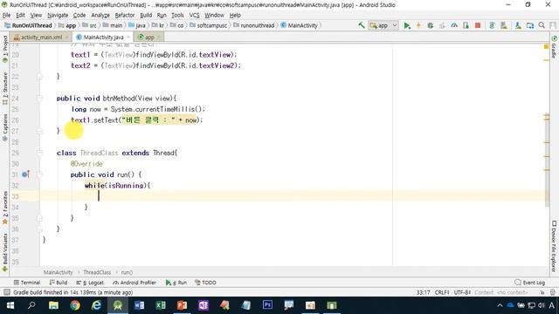The height and width of the screenshot is (314, 559).
Task: Close the MainActivity.java tab
Action: click(128, 37)
